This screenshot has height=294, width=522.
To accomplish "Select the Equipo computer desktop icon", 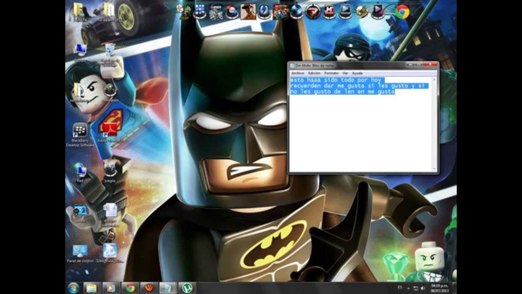I will 80,53.
